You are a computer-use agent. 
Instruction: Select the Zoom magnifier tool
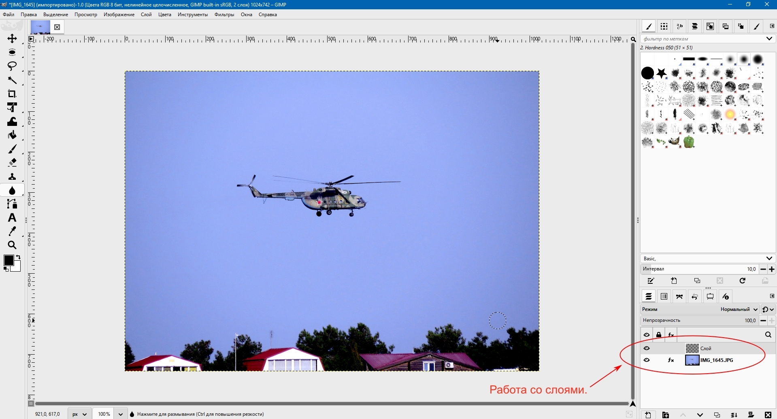point(12,245)
